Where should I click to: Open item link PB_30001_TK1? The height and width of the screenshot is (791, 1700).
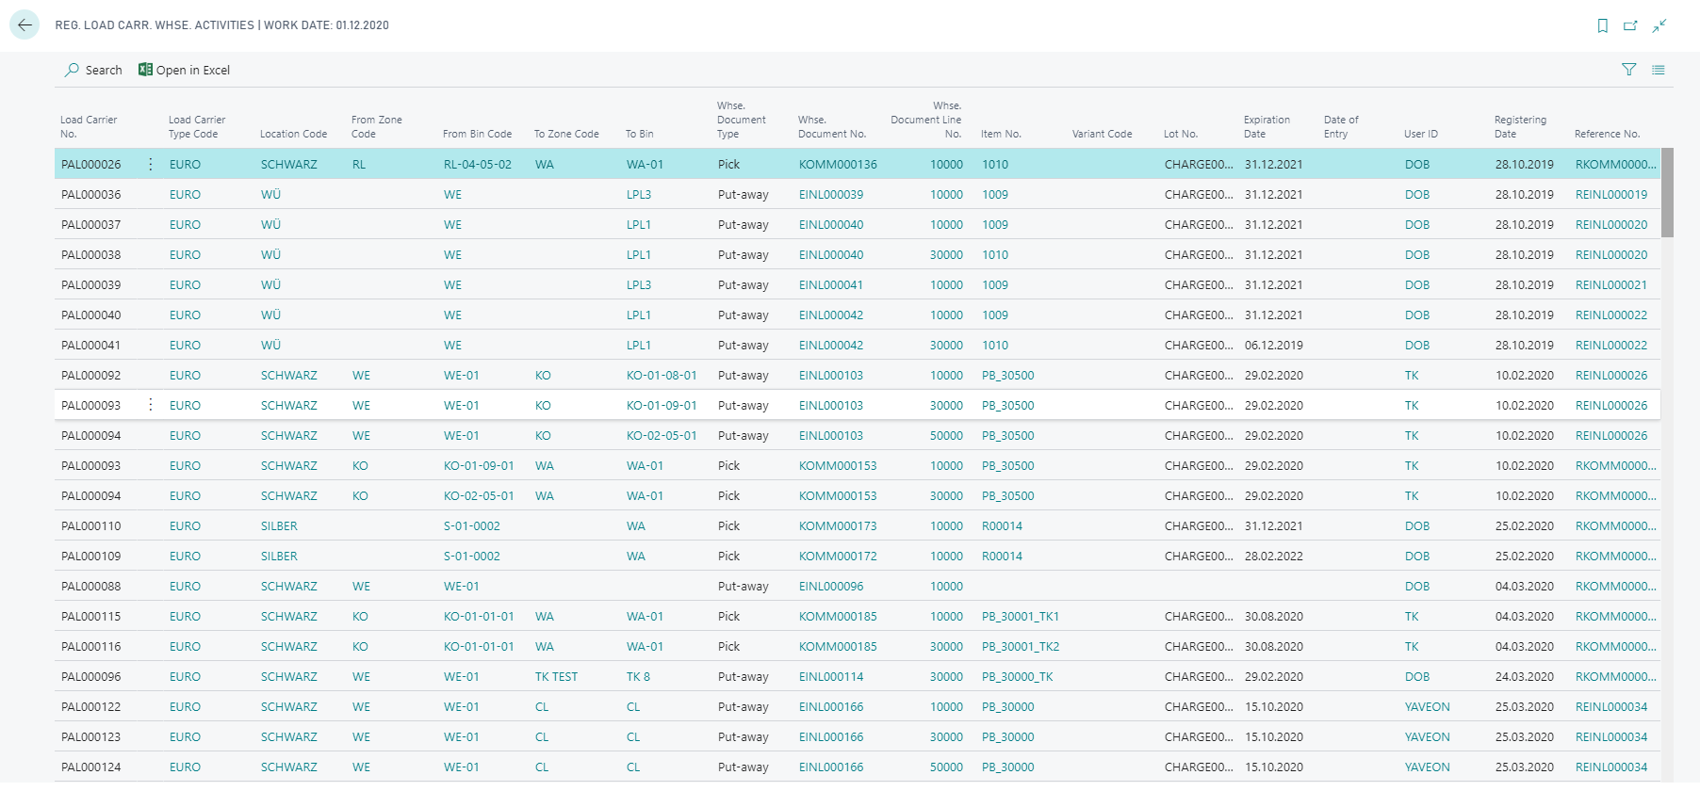(x=1021, y=617)
